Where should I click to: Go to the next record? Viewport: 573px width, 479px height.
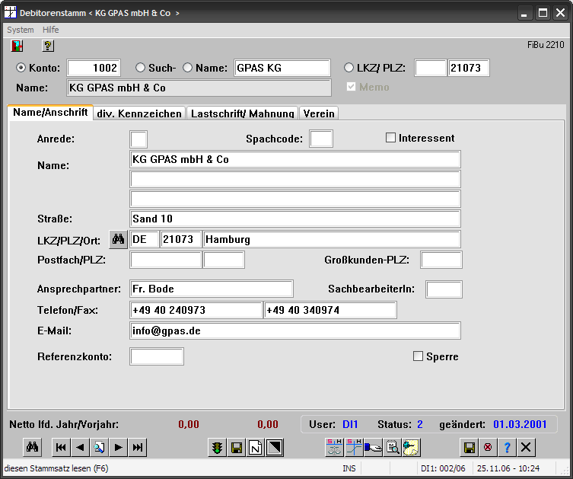(x=118, y=448)
